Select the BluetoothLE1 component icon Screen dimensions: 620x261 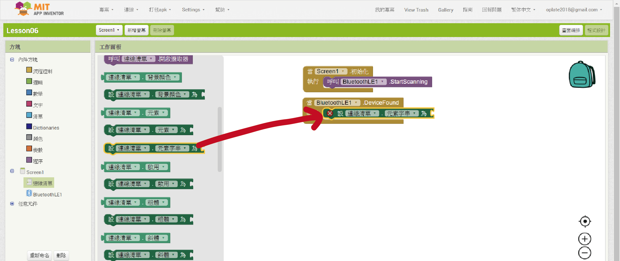(x=29, y=193)
